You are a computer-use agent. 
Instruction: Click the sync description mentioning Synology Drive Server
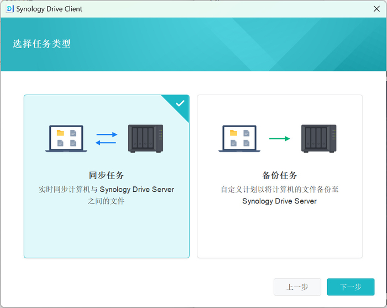point(106,195)
